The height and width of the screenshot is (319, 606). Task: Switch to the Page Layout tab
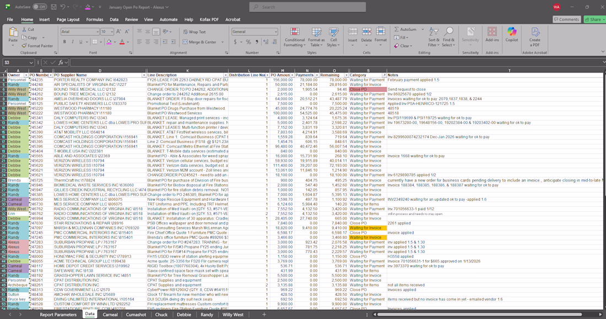(68, 19)
